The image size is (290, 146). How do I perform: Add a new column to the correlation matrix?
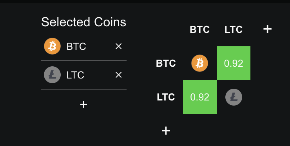pyautogui.click(x=267, y=29)
